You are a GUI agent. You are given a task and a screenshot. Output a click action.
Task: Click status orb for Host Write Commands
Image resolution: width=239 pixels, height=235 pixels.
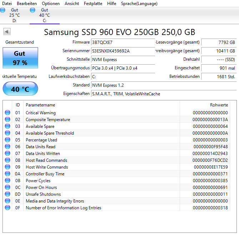pos(8,167)
